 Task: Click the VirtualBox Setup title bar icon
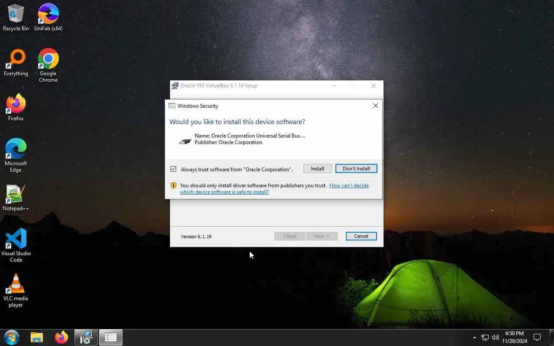pyautogui.click(x=175, y=86)
